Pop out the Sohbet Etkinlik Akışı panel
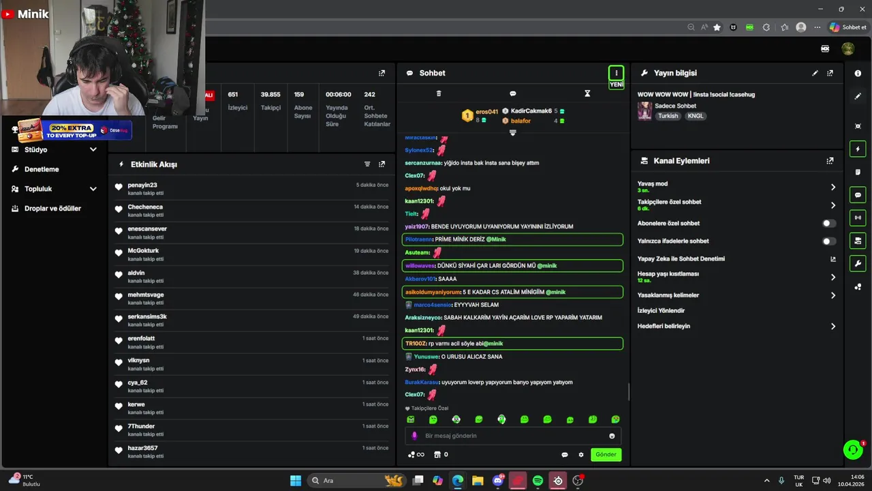The image size is (872, 491). tap(381, 164)
